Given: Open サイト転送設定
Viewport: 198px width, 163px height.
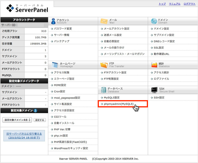Looking at the screenshot, I should point(63,104).
